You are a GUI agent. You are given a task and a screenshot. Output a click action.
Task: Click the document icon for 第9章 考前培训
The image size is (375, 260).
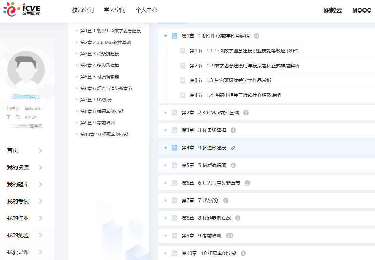(x=174, y=236)
